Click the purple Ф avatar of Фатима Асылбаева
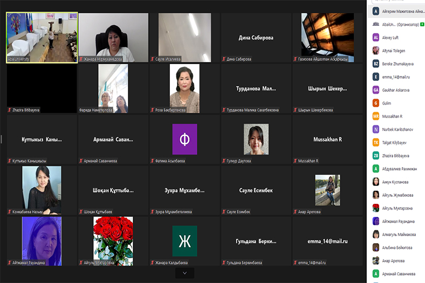425x283 pixels. pos(184,139)
